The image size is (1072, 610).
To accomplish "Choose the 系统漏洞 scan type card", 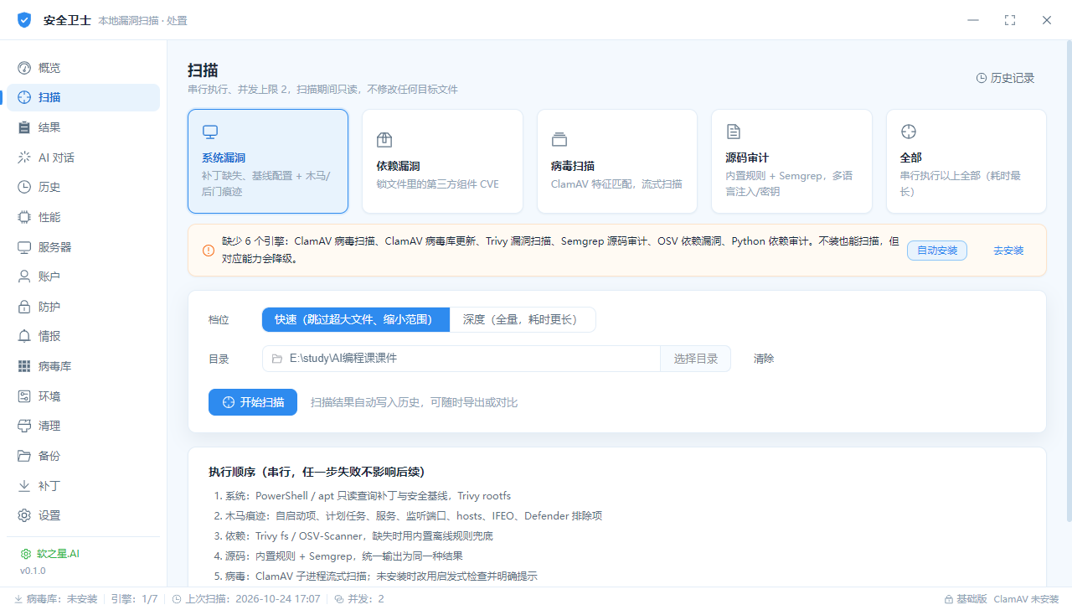I will click(x=268, y=161).
